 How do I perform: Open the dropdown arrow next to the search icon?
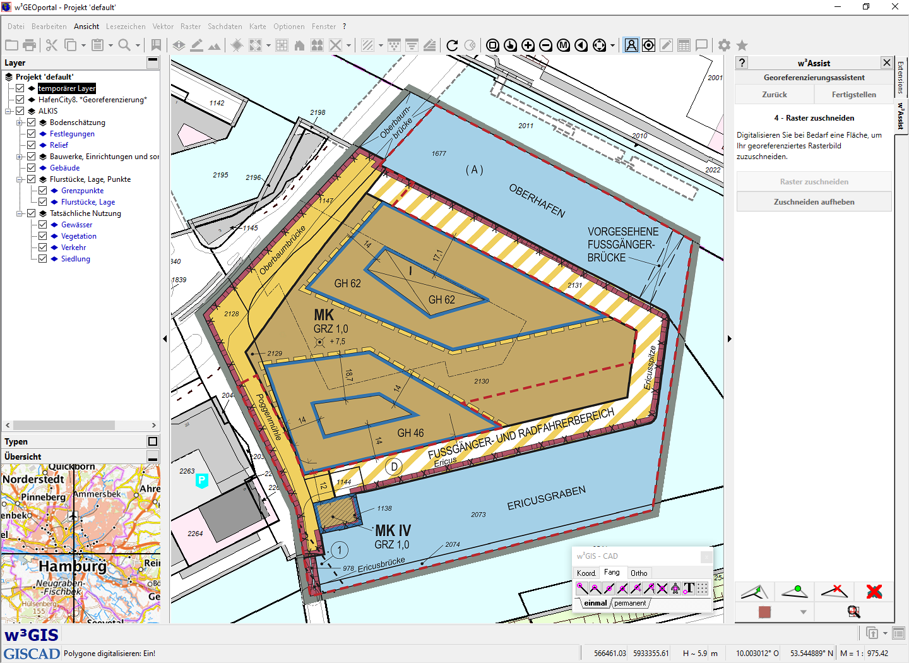(138, 45)
